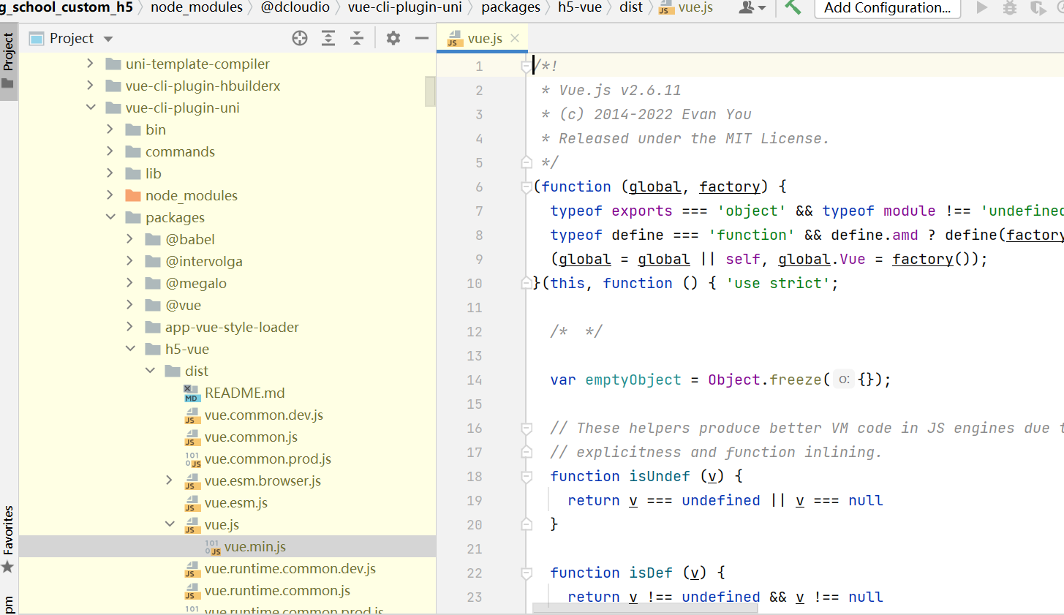Select vue.common.dev.js in the project tree
Viewport: 1064px width, 615px height.
(x=263, y=415)
